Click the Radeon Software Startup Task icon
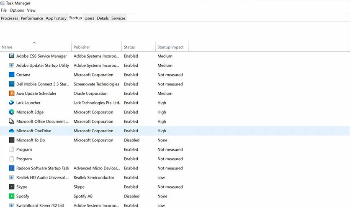The height and width of the screenshot is (207, 350). 12,168
